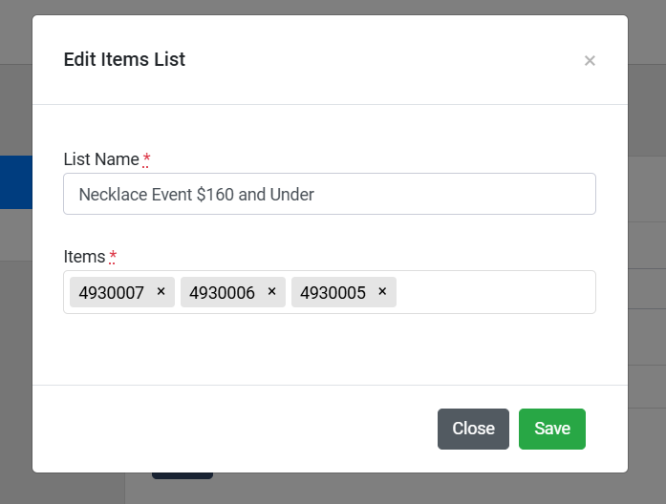Click the red asterisk beside Items
This screenshot has height=504, width=666.
[113, 257]
